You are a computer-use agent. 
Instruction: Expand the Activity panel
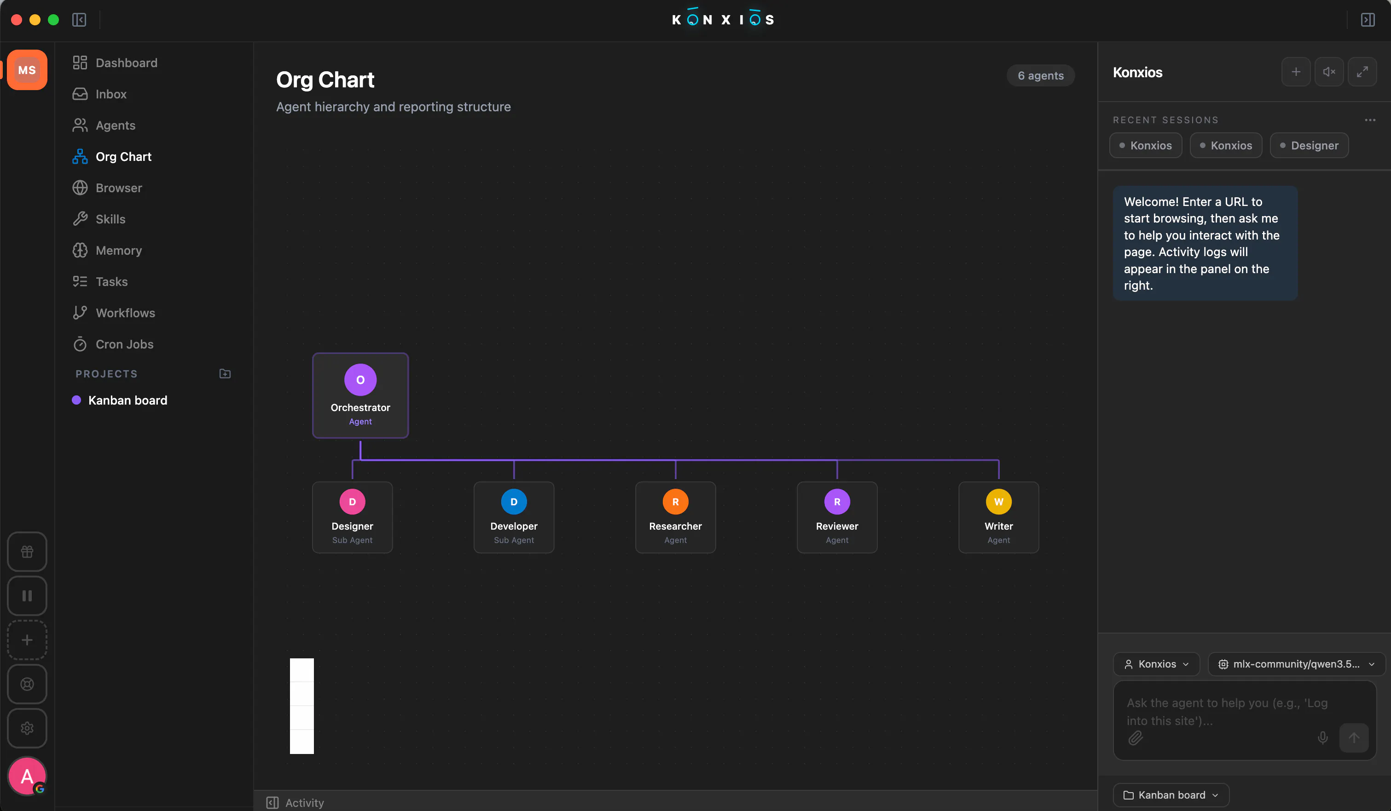[296, 803]
